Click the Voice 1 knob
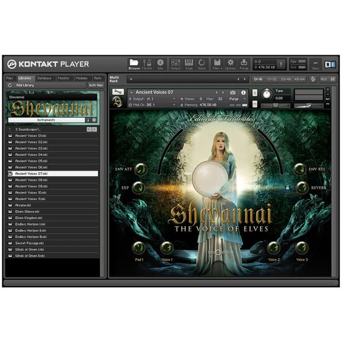Image resolution: width=342 pixels, height=342 pixels. 167,248
